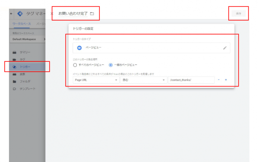Image resolution: width=259 pixels, height=162 pixels.
Task: Open the 含む operator dropdown
Action: [x=144, y=80]
